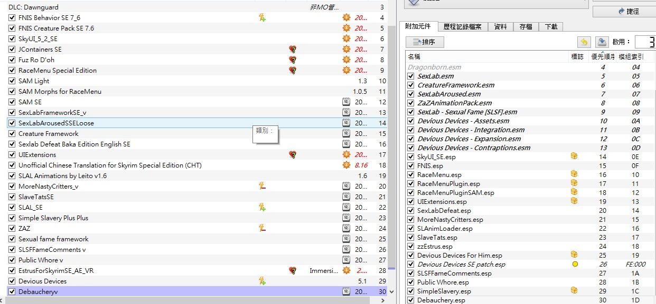The height and width of the screenshot is (304, 656).
Task: Click the 排序 sort button
Action: (x=425, y=42)
